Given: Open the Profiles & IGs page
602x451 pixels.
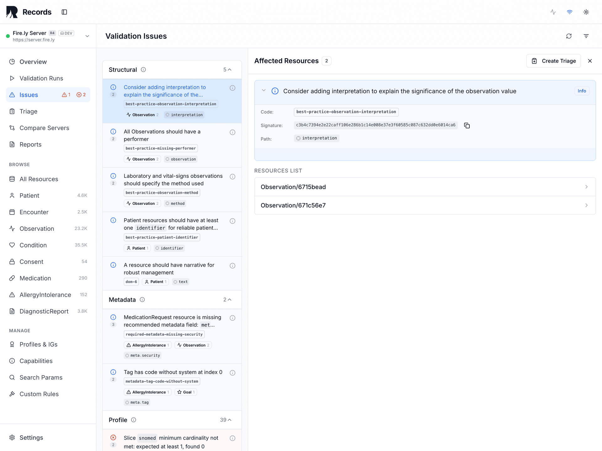Looking at the screenshot, I should tap(38, 344).
